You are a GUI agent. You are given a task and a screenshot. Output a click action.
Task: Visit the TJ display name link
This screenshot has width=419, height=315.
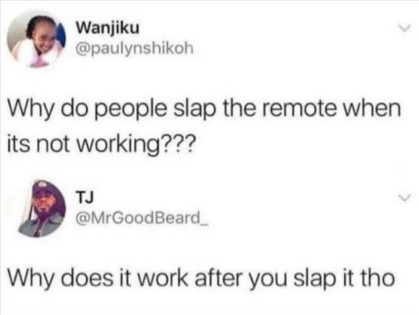tap(84, 197)
